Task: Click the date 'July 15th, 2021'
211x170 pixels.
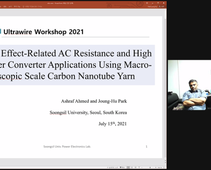Action: [113, 124]
